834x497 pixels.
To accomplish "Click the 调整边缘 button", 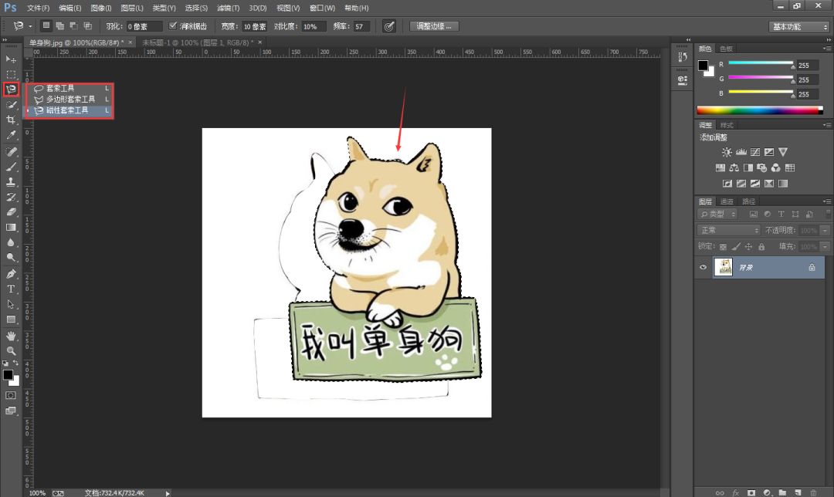I will click(434, 26).
